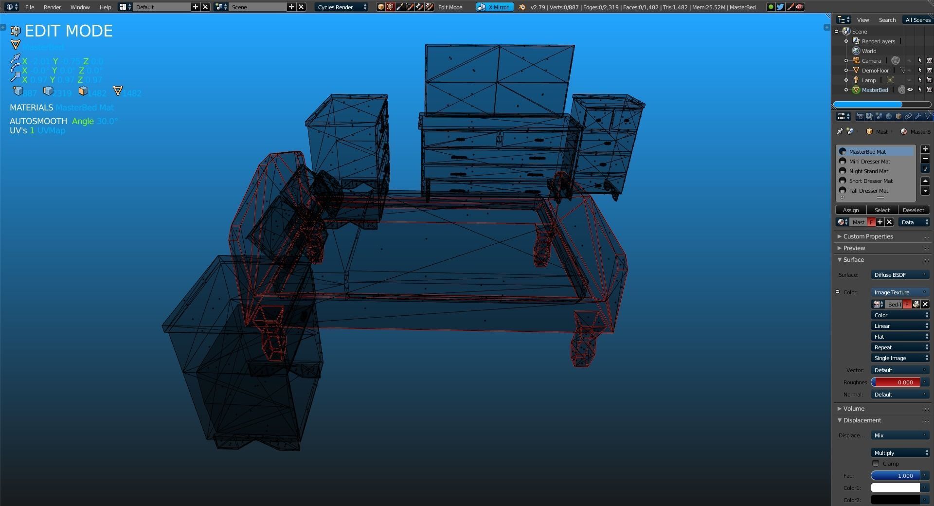934x506 pixels.
Task: Expand the Volume panel
Action: pyautogui.click(x=853, y=409)
